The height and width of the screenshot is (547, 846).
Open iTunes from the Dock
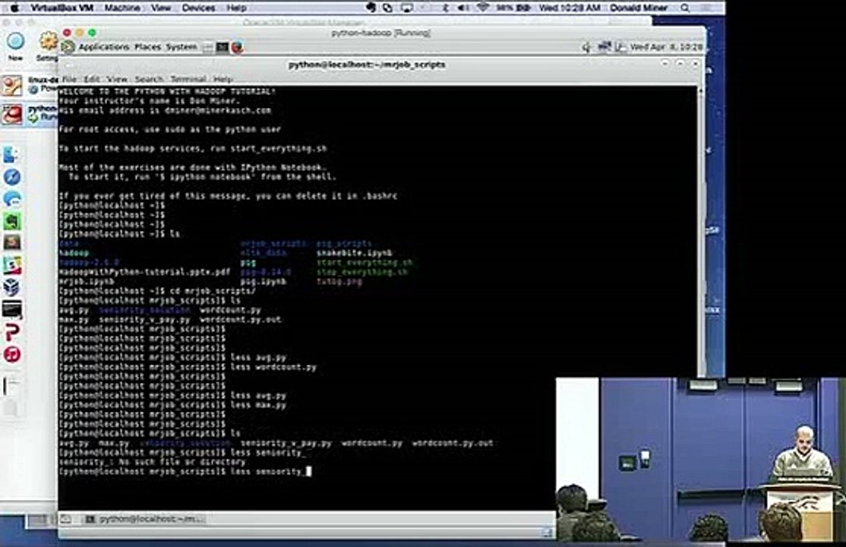click(12, 354)
